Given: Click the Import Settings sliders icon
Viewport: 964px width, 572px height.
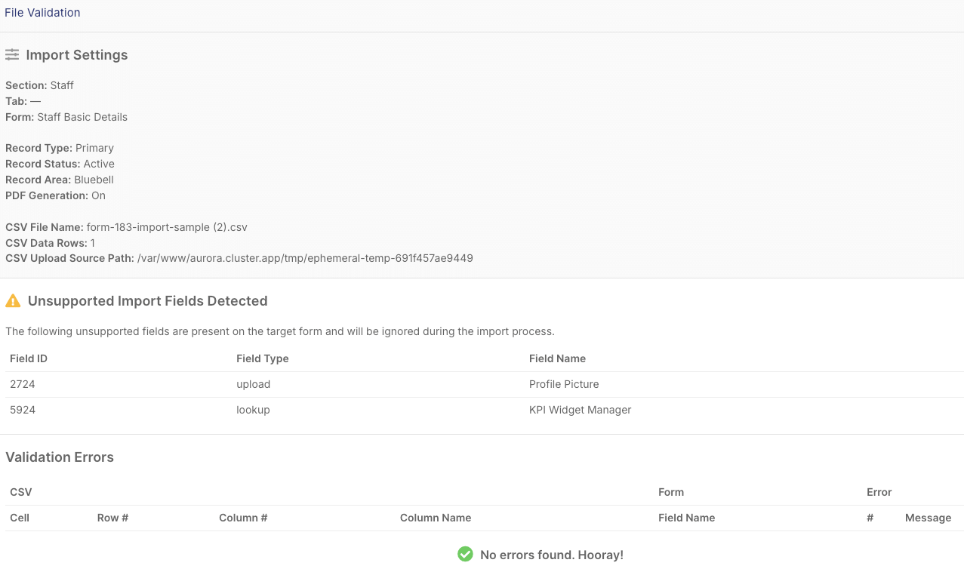Looking at the screenshot, I should 12,55.
